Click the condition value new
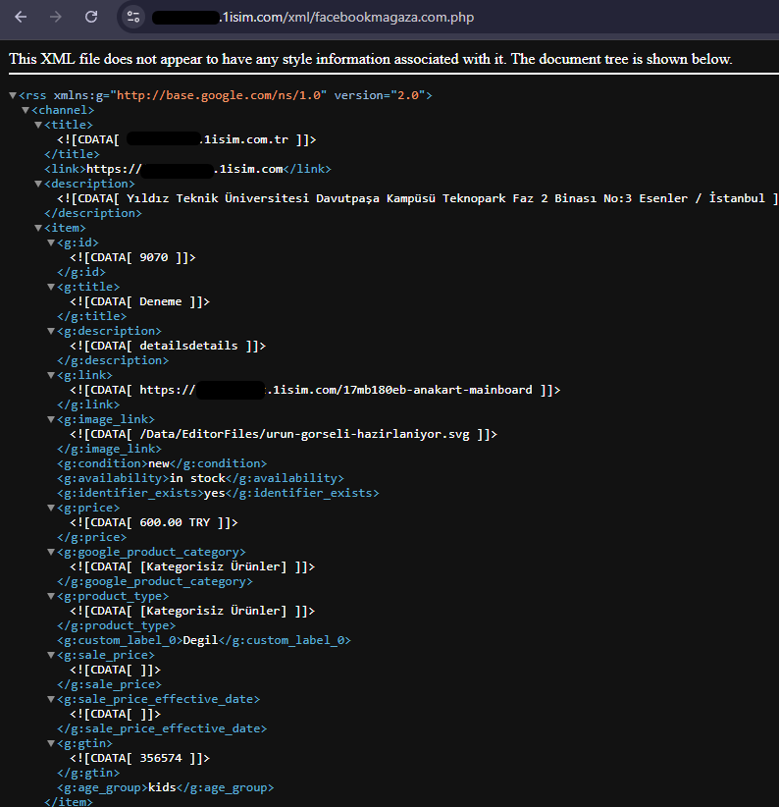Viewport: 779px width, 807px height. [159, 463]
